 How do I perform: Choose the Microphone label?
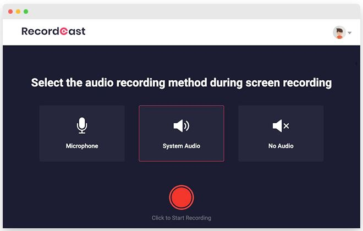point(82,146)
